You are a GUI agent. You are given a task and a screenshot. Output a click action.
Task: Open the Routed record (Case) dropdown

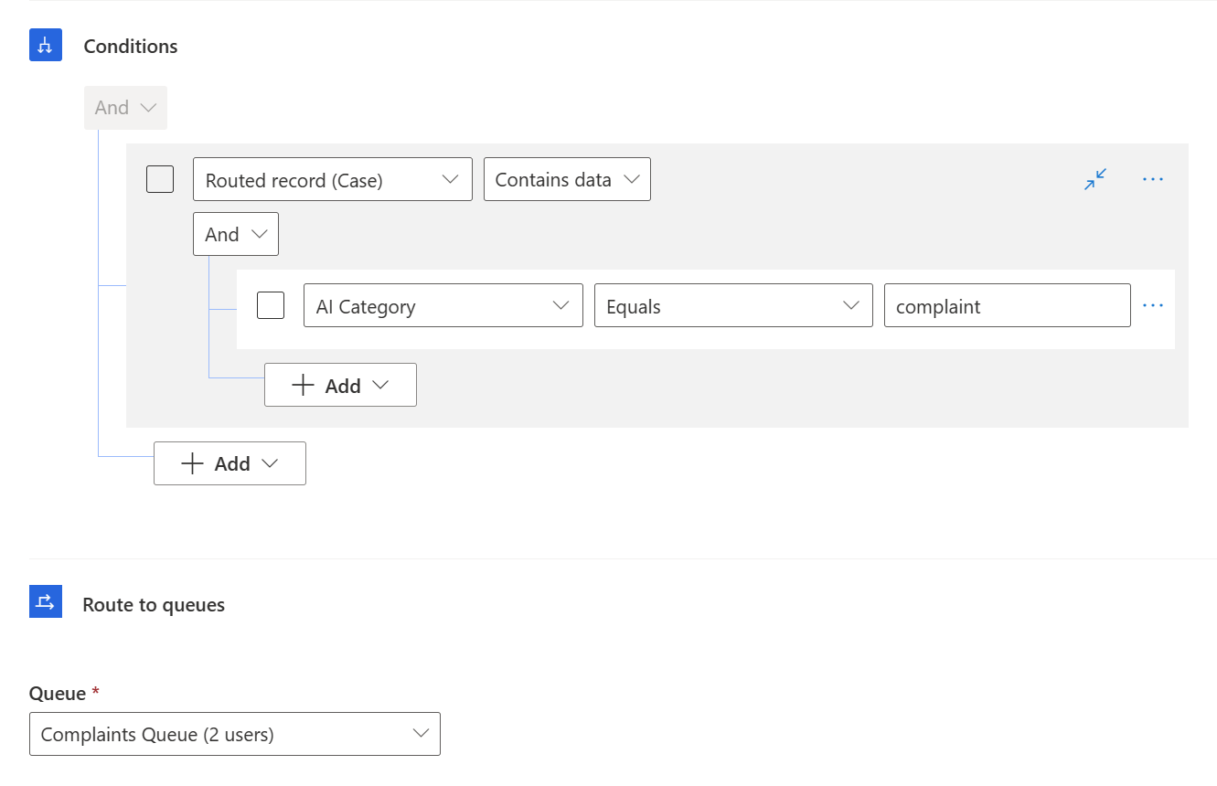(x=332, y=179)
